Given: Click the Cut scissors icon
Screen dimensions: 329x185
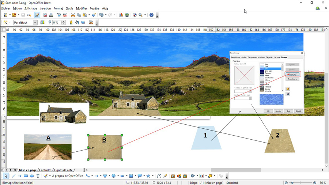Looking at the screenshot, I should pos(73,15).
